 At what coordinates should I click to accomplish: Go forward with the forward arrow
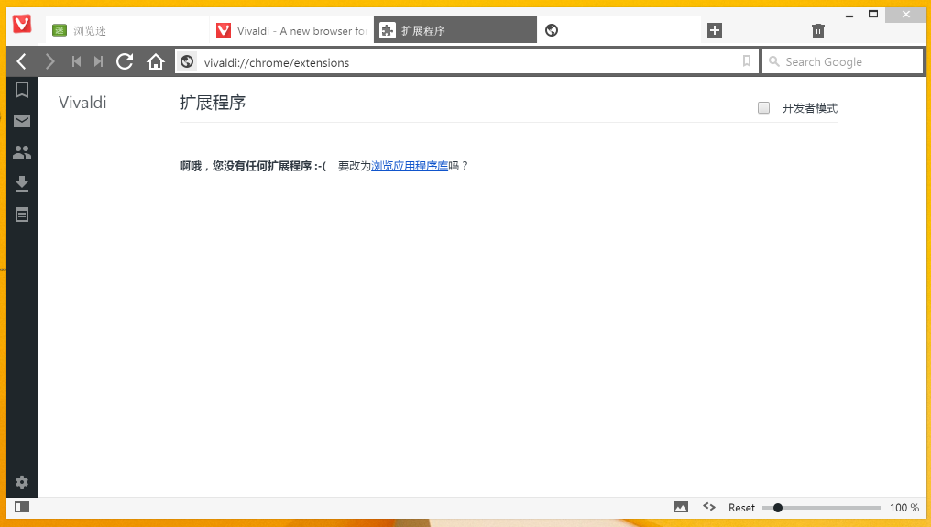pos(49,61)
